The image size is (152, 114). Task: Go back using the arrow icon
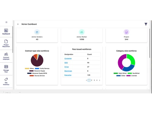click(x=18, y=24)
